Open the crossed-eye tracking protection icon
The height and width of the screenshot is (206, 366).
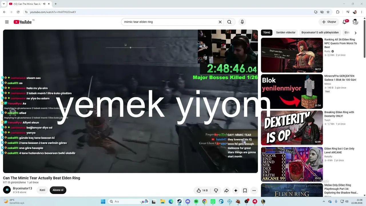(322, 12)
